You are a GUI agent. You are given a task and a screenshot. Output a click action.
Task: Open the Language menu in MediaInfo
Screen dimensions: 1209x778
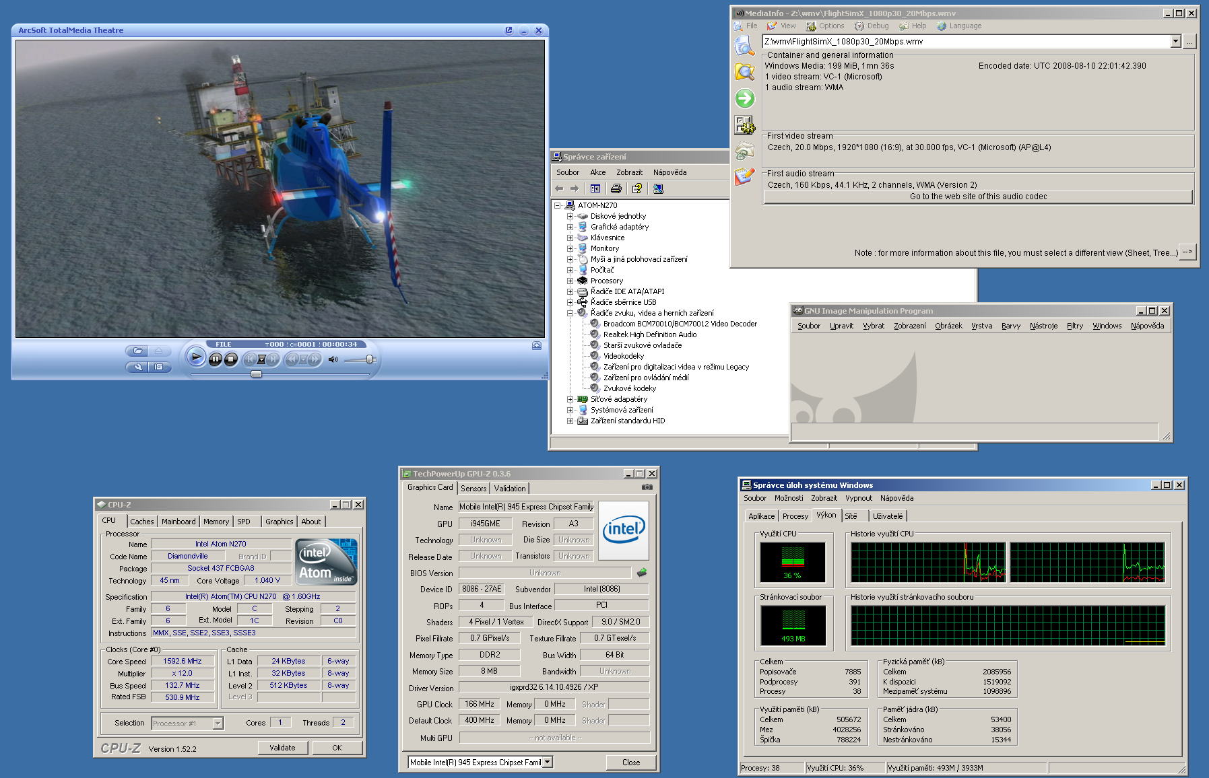tap(959, 26)
